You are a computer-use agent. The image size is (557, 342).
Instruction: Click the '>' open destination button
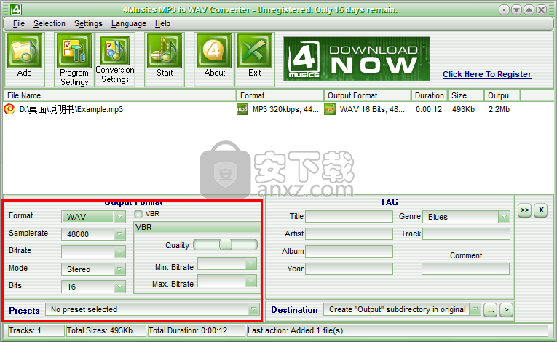click(x=507, y=310)
